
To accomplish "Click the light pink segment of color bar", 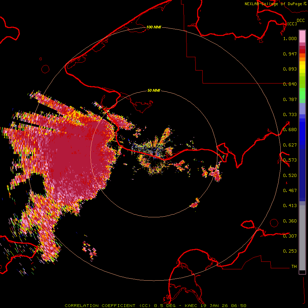I will tap(302, 37).
